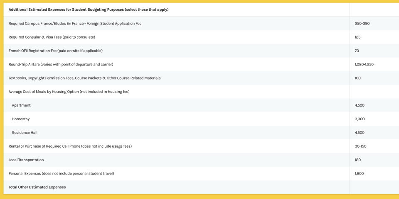Click the 250-390 fee amount
Viewport: 399px width, 199px height.
tap(362, 23)
